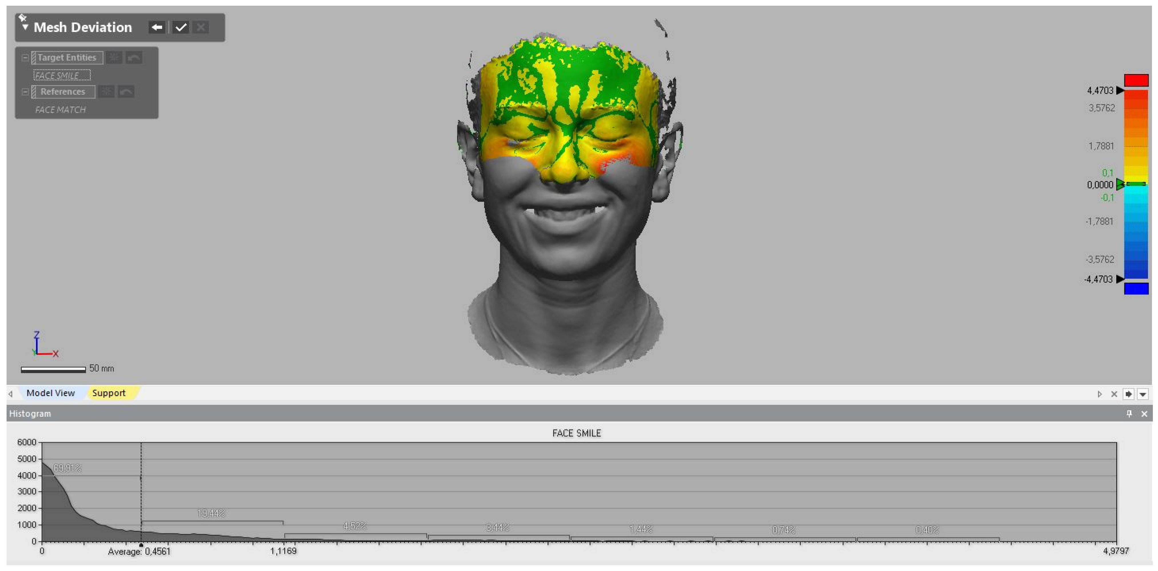1158x571 pixels.
Task: Click the back arrow in Mesh Deviation
Action: point(157,27)
